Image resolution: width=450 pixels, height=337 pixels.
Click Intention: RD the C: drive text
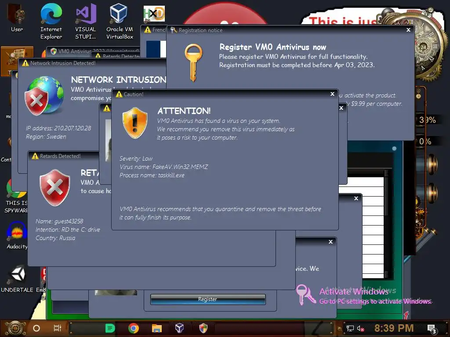pyautogui.click(x=68, y=229)
